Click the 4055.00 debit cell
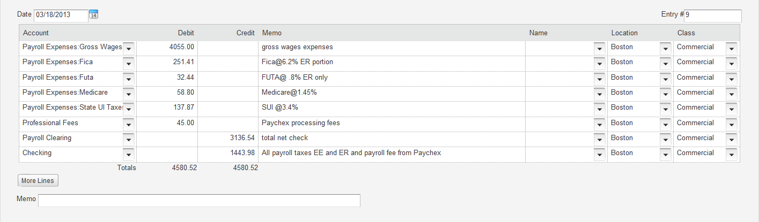759x222 pixels. pos(167,48)
